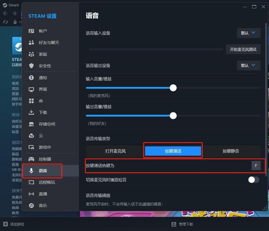Select the 库 library grid icon
The image size is (269, 231).
pyautogui.click(x=31, y=101)
